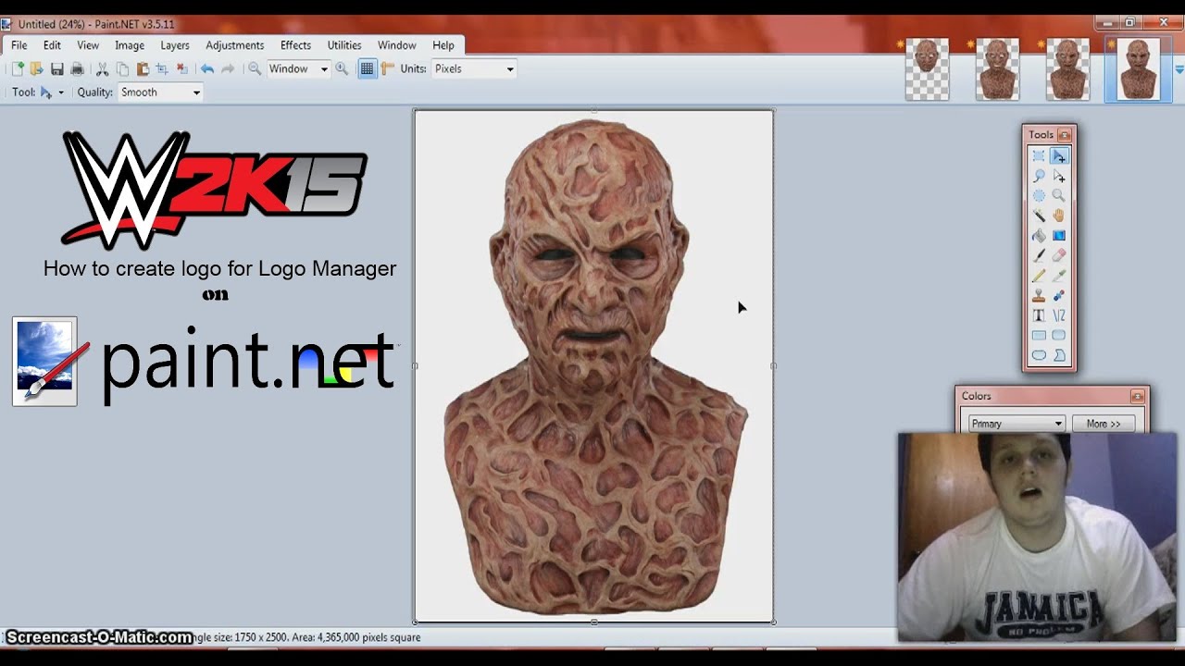1185x666 pixels.
Task: Click the Paste clipboard icon
Action: pyautogui.click(x=143, y=68)
